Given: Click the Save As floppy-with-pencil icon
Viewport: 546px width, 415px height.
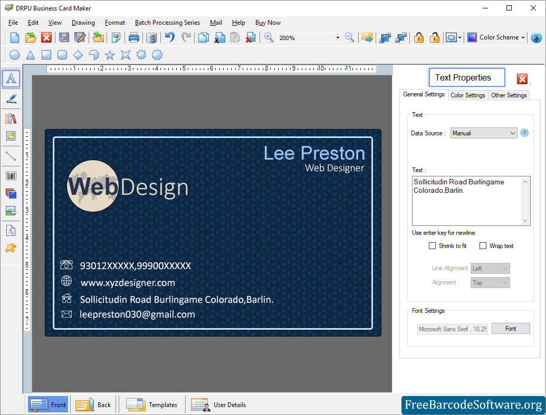Looking at the screenshot, I should (80, 37).
